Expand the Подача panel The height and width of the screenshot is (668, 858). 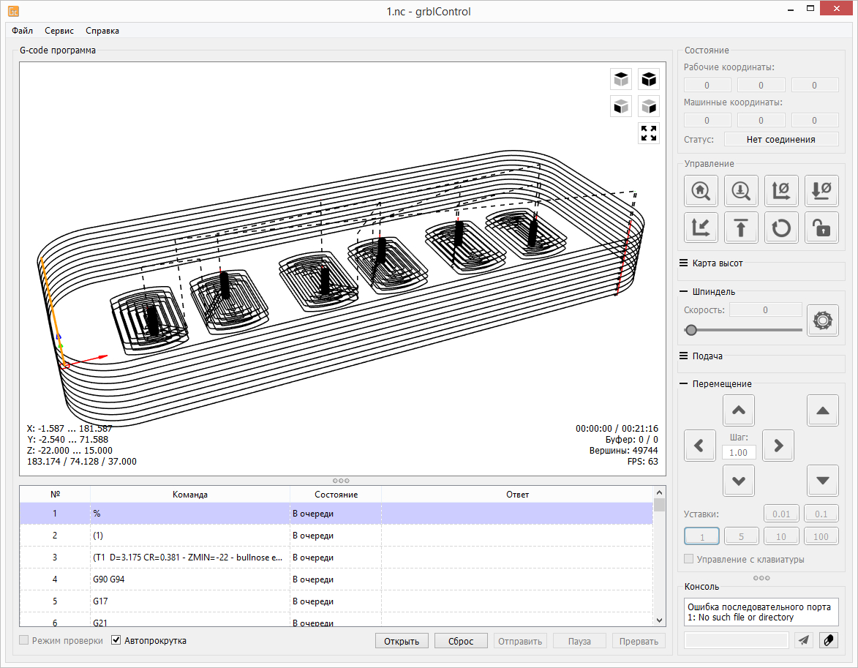click(x=684, y=356)
